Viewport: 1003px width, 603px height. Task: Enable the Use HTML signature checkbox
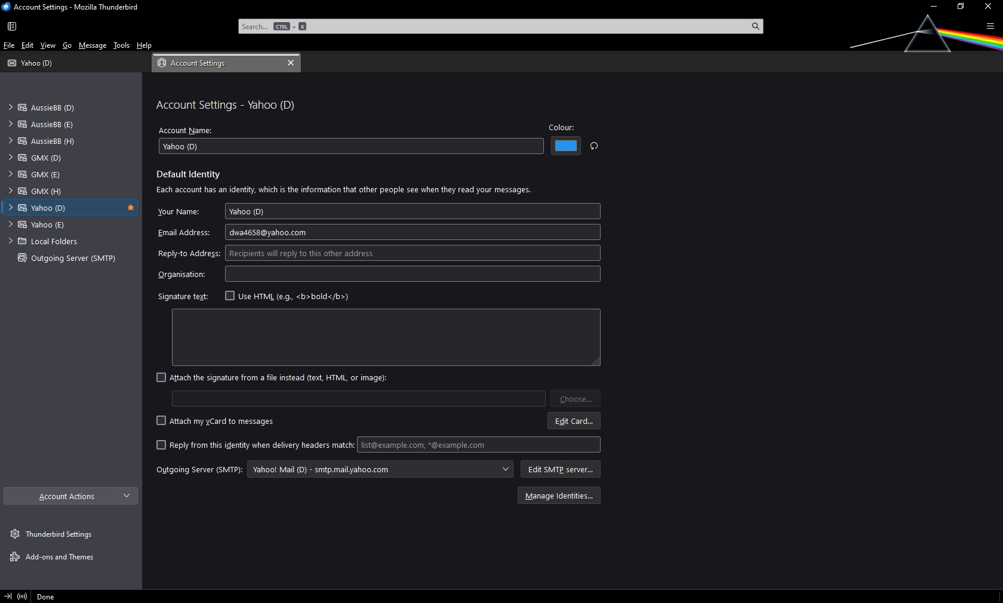[x=230, y=296]
